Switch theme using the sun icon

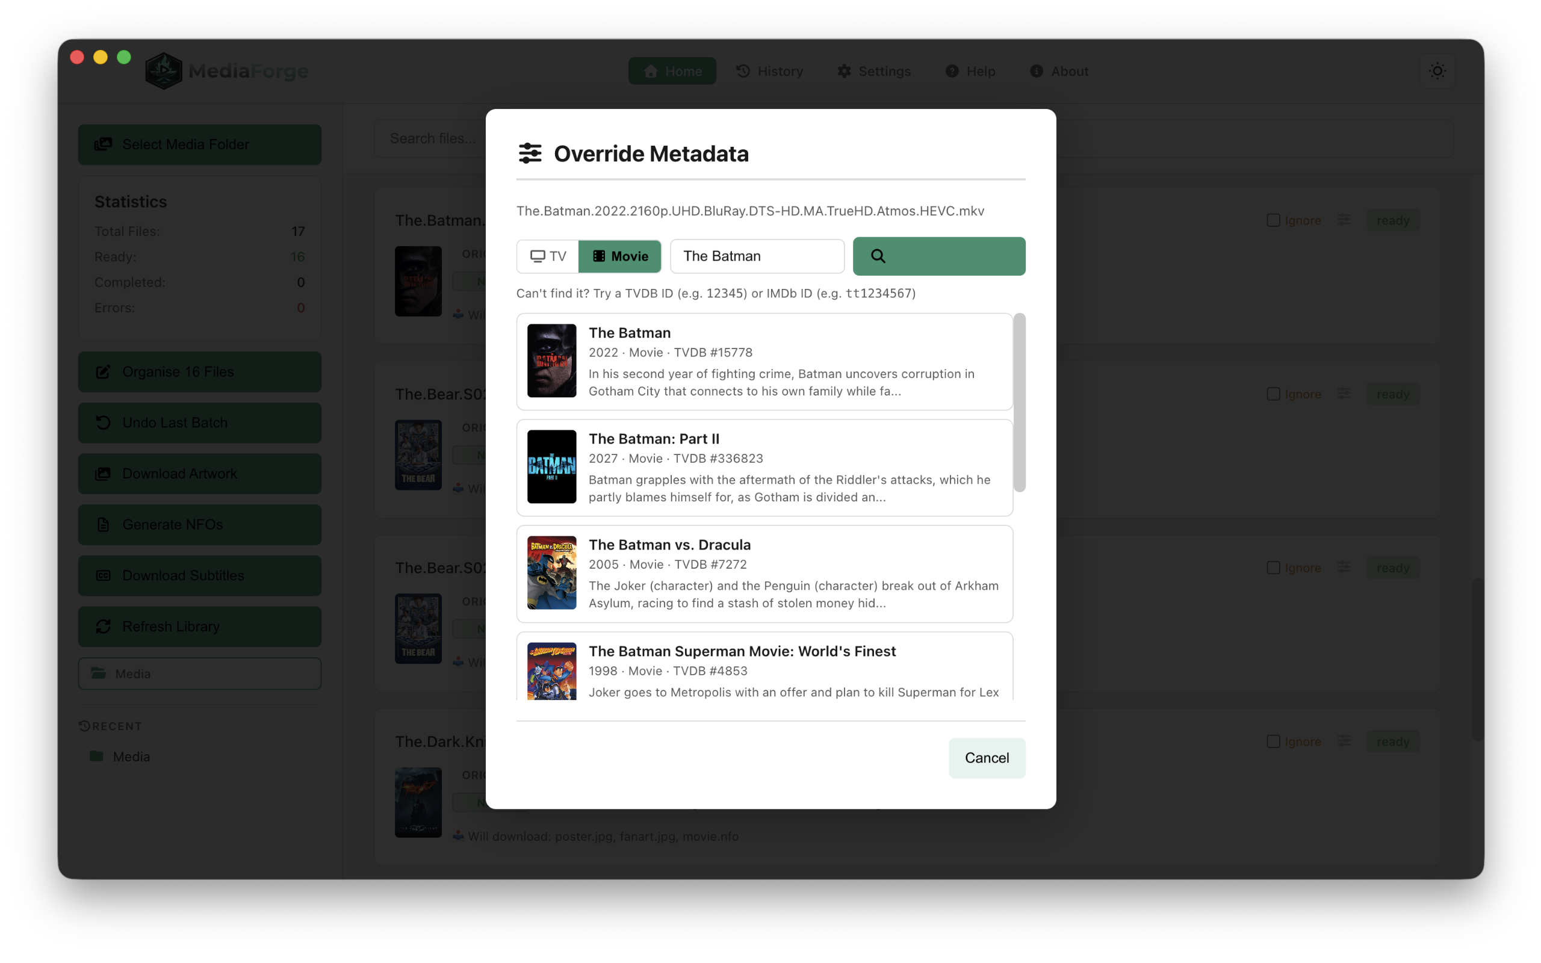click(x=1438, y=70)
